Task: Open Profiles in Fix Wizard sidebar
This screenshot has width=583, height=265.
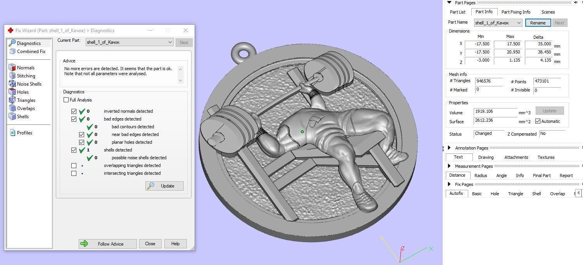Action: pyautogui.click(x=24, y=133)
